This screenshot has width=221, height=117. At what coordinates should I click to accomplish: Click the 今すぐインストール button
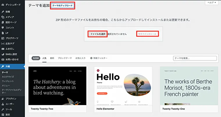(x=147, y=34)
